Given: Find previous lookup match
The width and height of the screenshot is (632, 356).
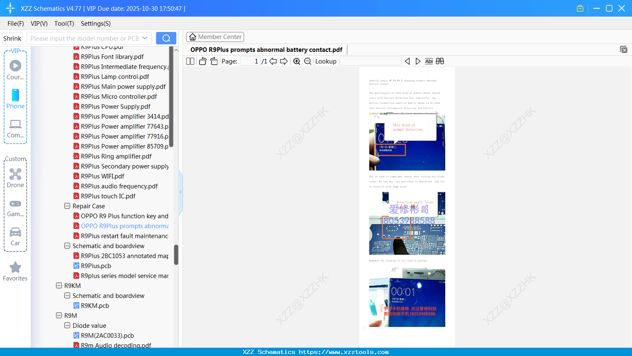Looking at the screenshot, I should 407,61.
